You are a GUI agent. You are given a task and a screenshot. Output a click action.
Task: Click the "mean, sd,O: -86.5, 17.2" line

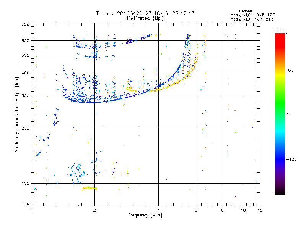point(253,15)
